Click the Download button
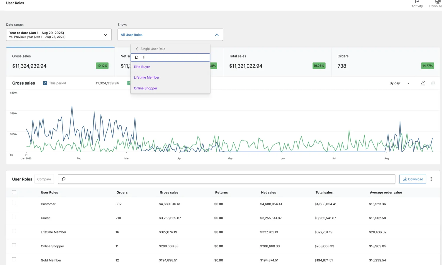The height and width of the screenshot is (265, 442). 413,179
